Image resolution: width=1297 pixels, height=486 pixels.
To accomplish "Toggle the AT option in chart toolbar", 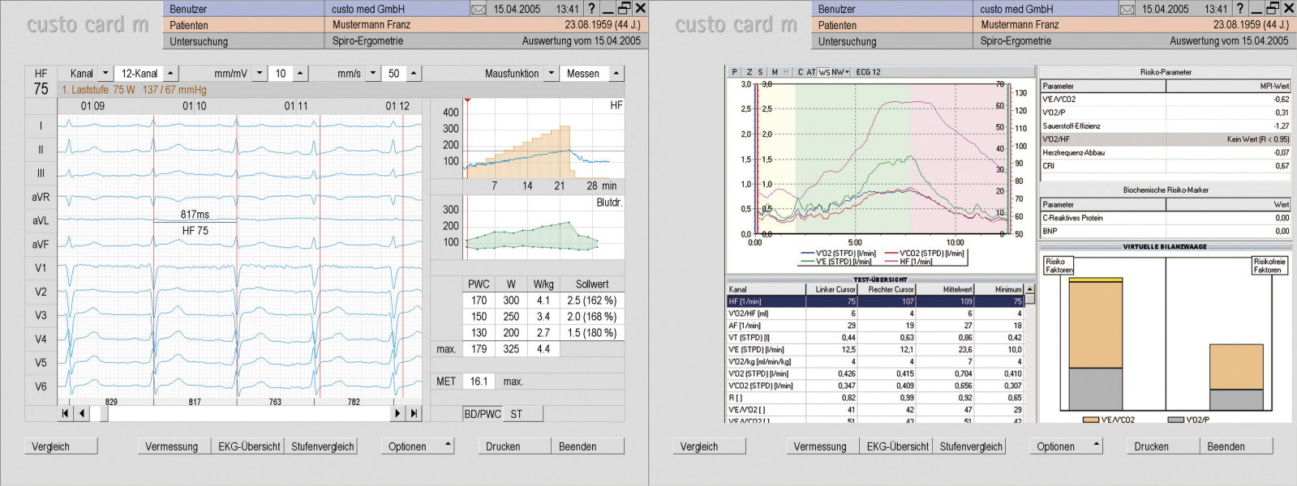I will [x=811, y=72].
